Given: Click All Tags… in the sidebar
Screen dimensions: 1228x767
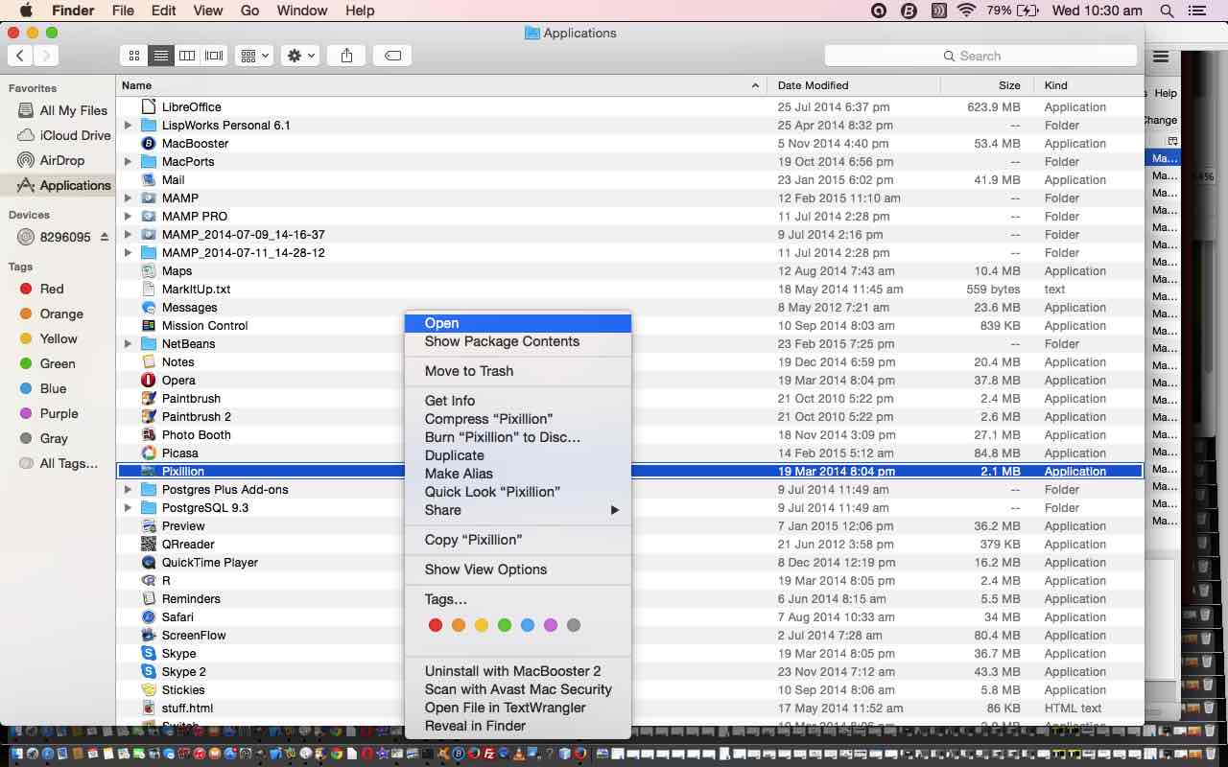Looking at the screenshot, I should [58, 463].
